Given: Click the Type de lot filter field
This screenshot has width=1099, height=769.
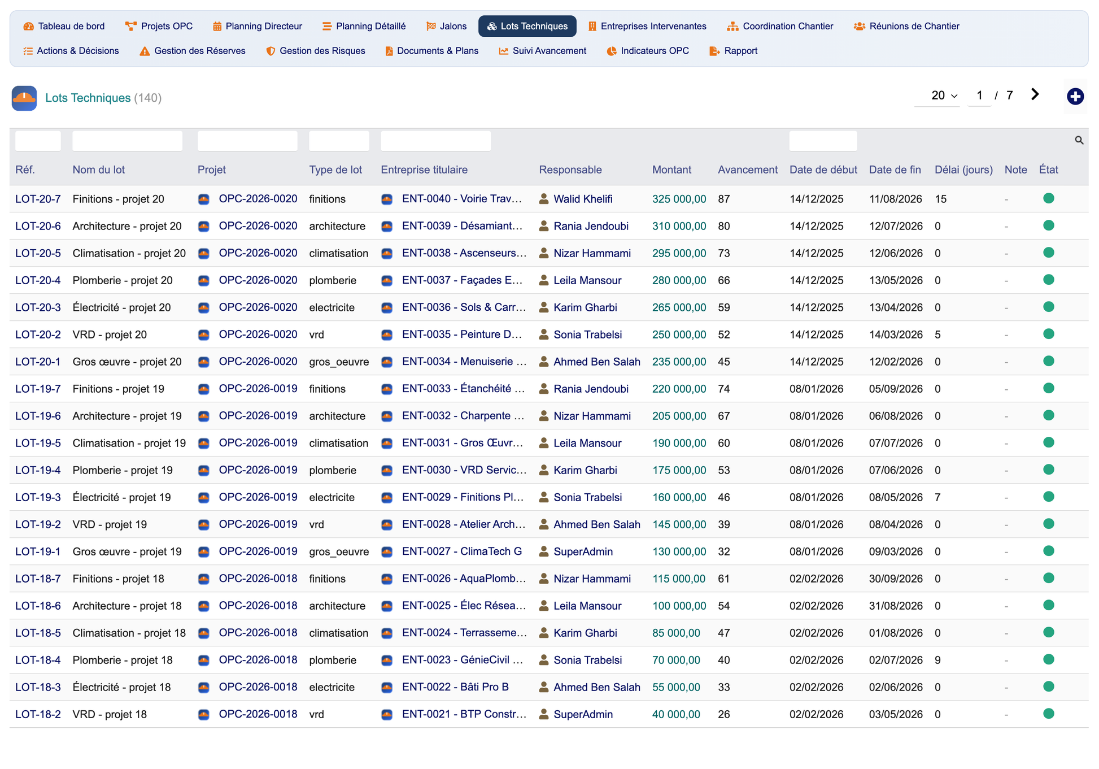Looking at the screenshot, I should click(339, 141).
